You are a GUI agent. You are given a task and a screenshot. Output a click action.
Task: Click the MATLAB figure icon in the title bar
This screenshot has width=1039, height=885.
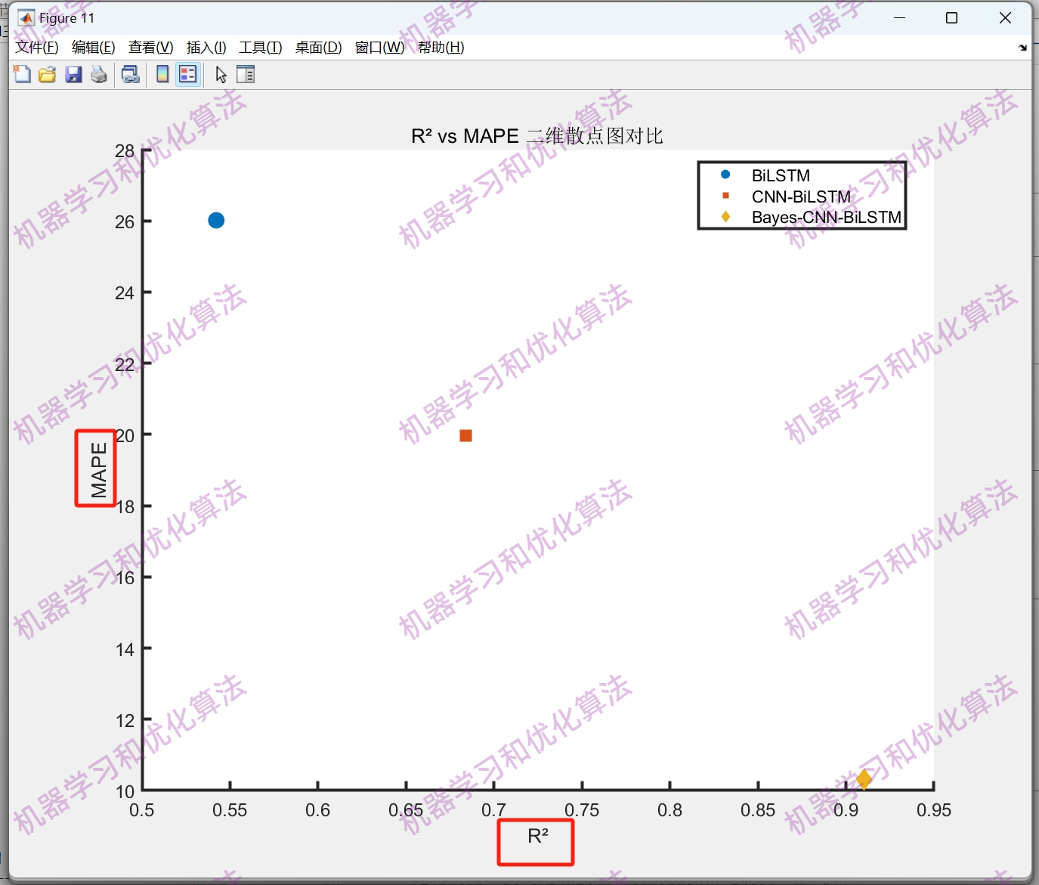click(25, 17)
